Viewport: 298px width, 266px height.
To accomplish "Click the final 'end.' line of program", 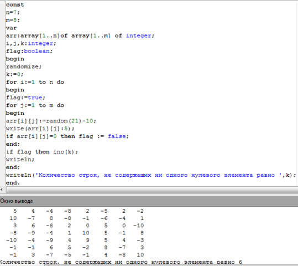I will pyautogui.click(x=13, y=183).
